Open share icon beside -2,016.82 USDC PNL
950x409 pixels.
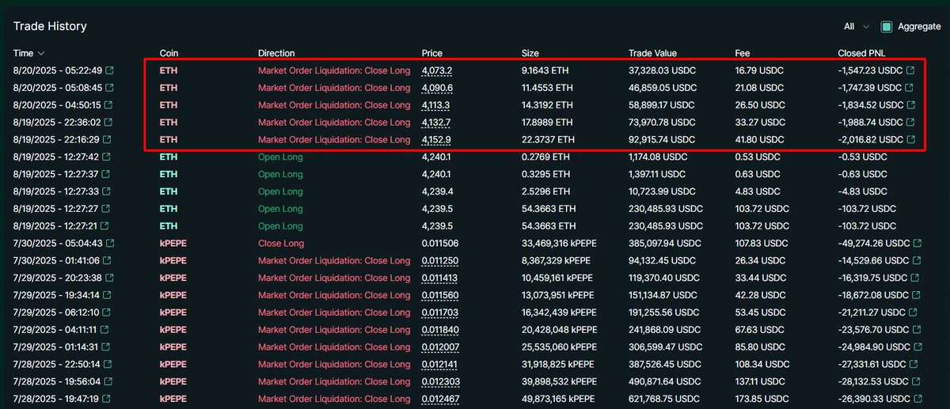(x=910, y=139)
